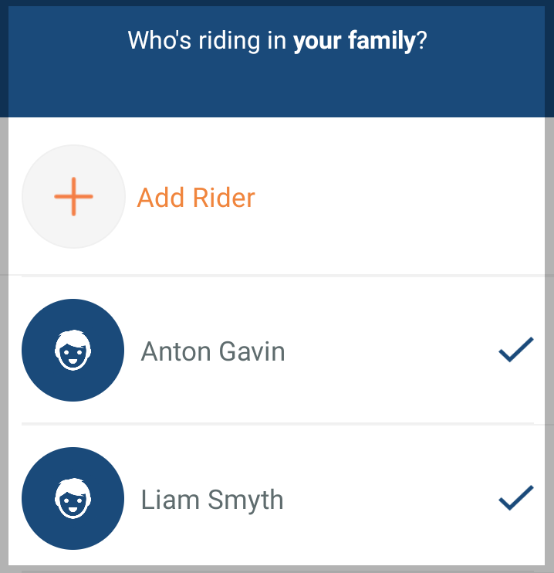Click the name Liam Smyth
Screen dimensions: 554x573
point(212,500)
